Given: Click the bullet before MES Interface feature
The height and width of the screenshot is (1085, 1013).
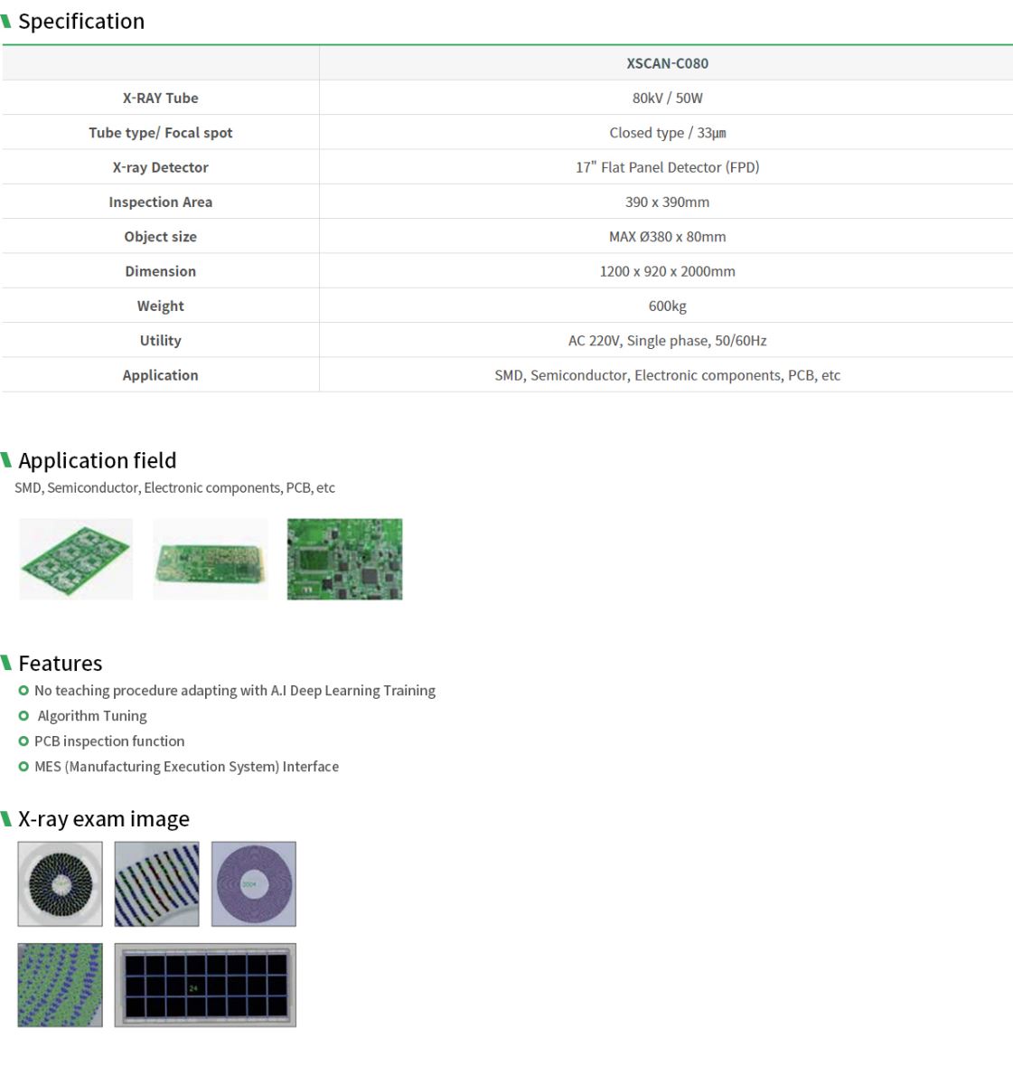Looking at the screenshot, I should pos(23,767).
